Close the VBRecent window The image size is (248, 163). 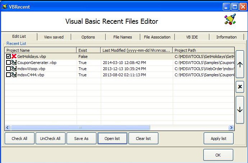(x=243, y=7)
